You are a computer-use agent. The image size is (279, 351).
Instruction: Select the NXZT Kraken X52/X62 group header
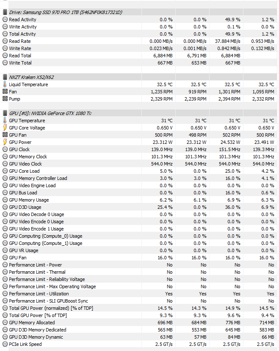tap(139, 77)
